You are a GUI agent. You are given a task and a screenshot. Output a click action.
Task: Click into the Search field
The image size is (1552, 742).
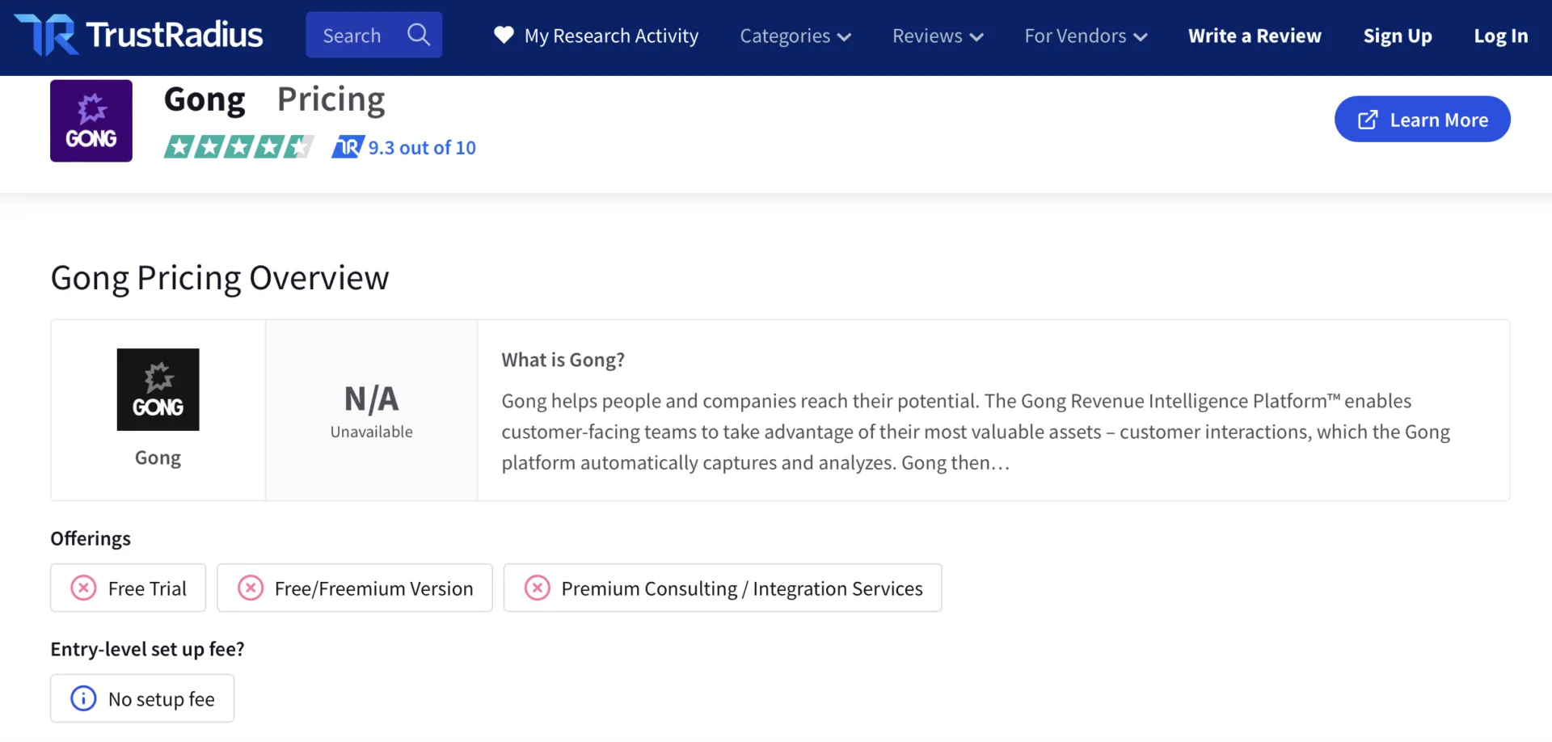[373, 35]
